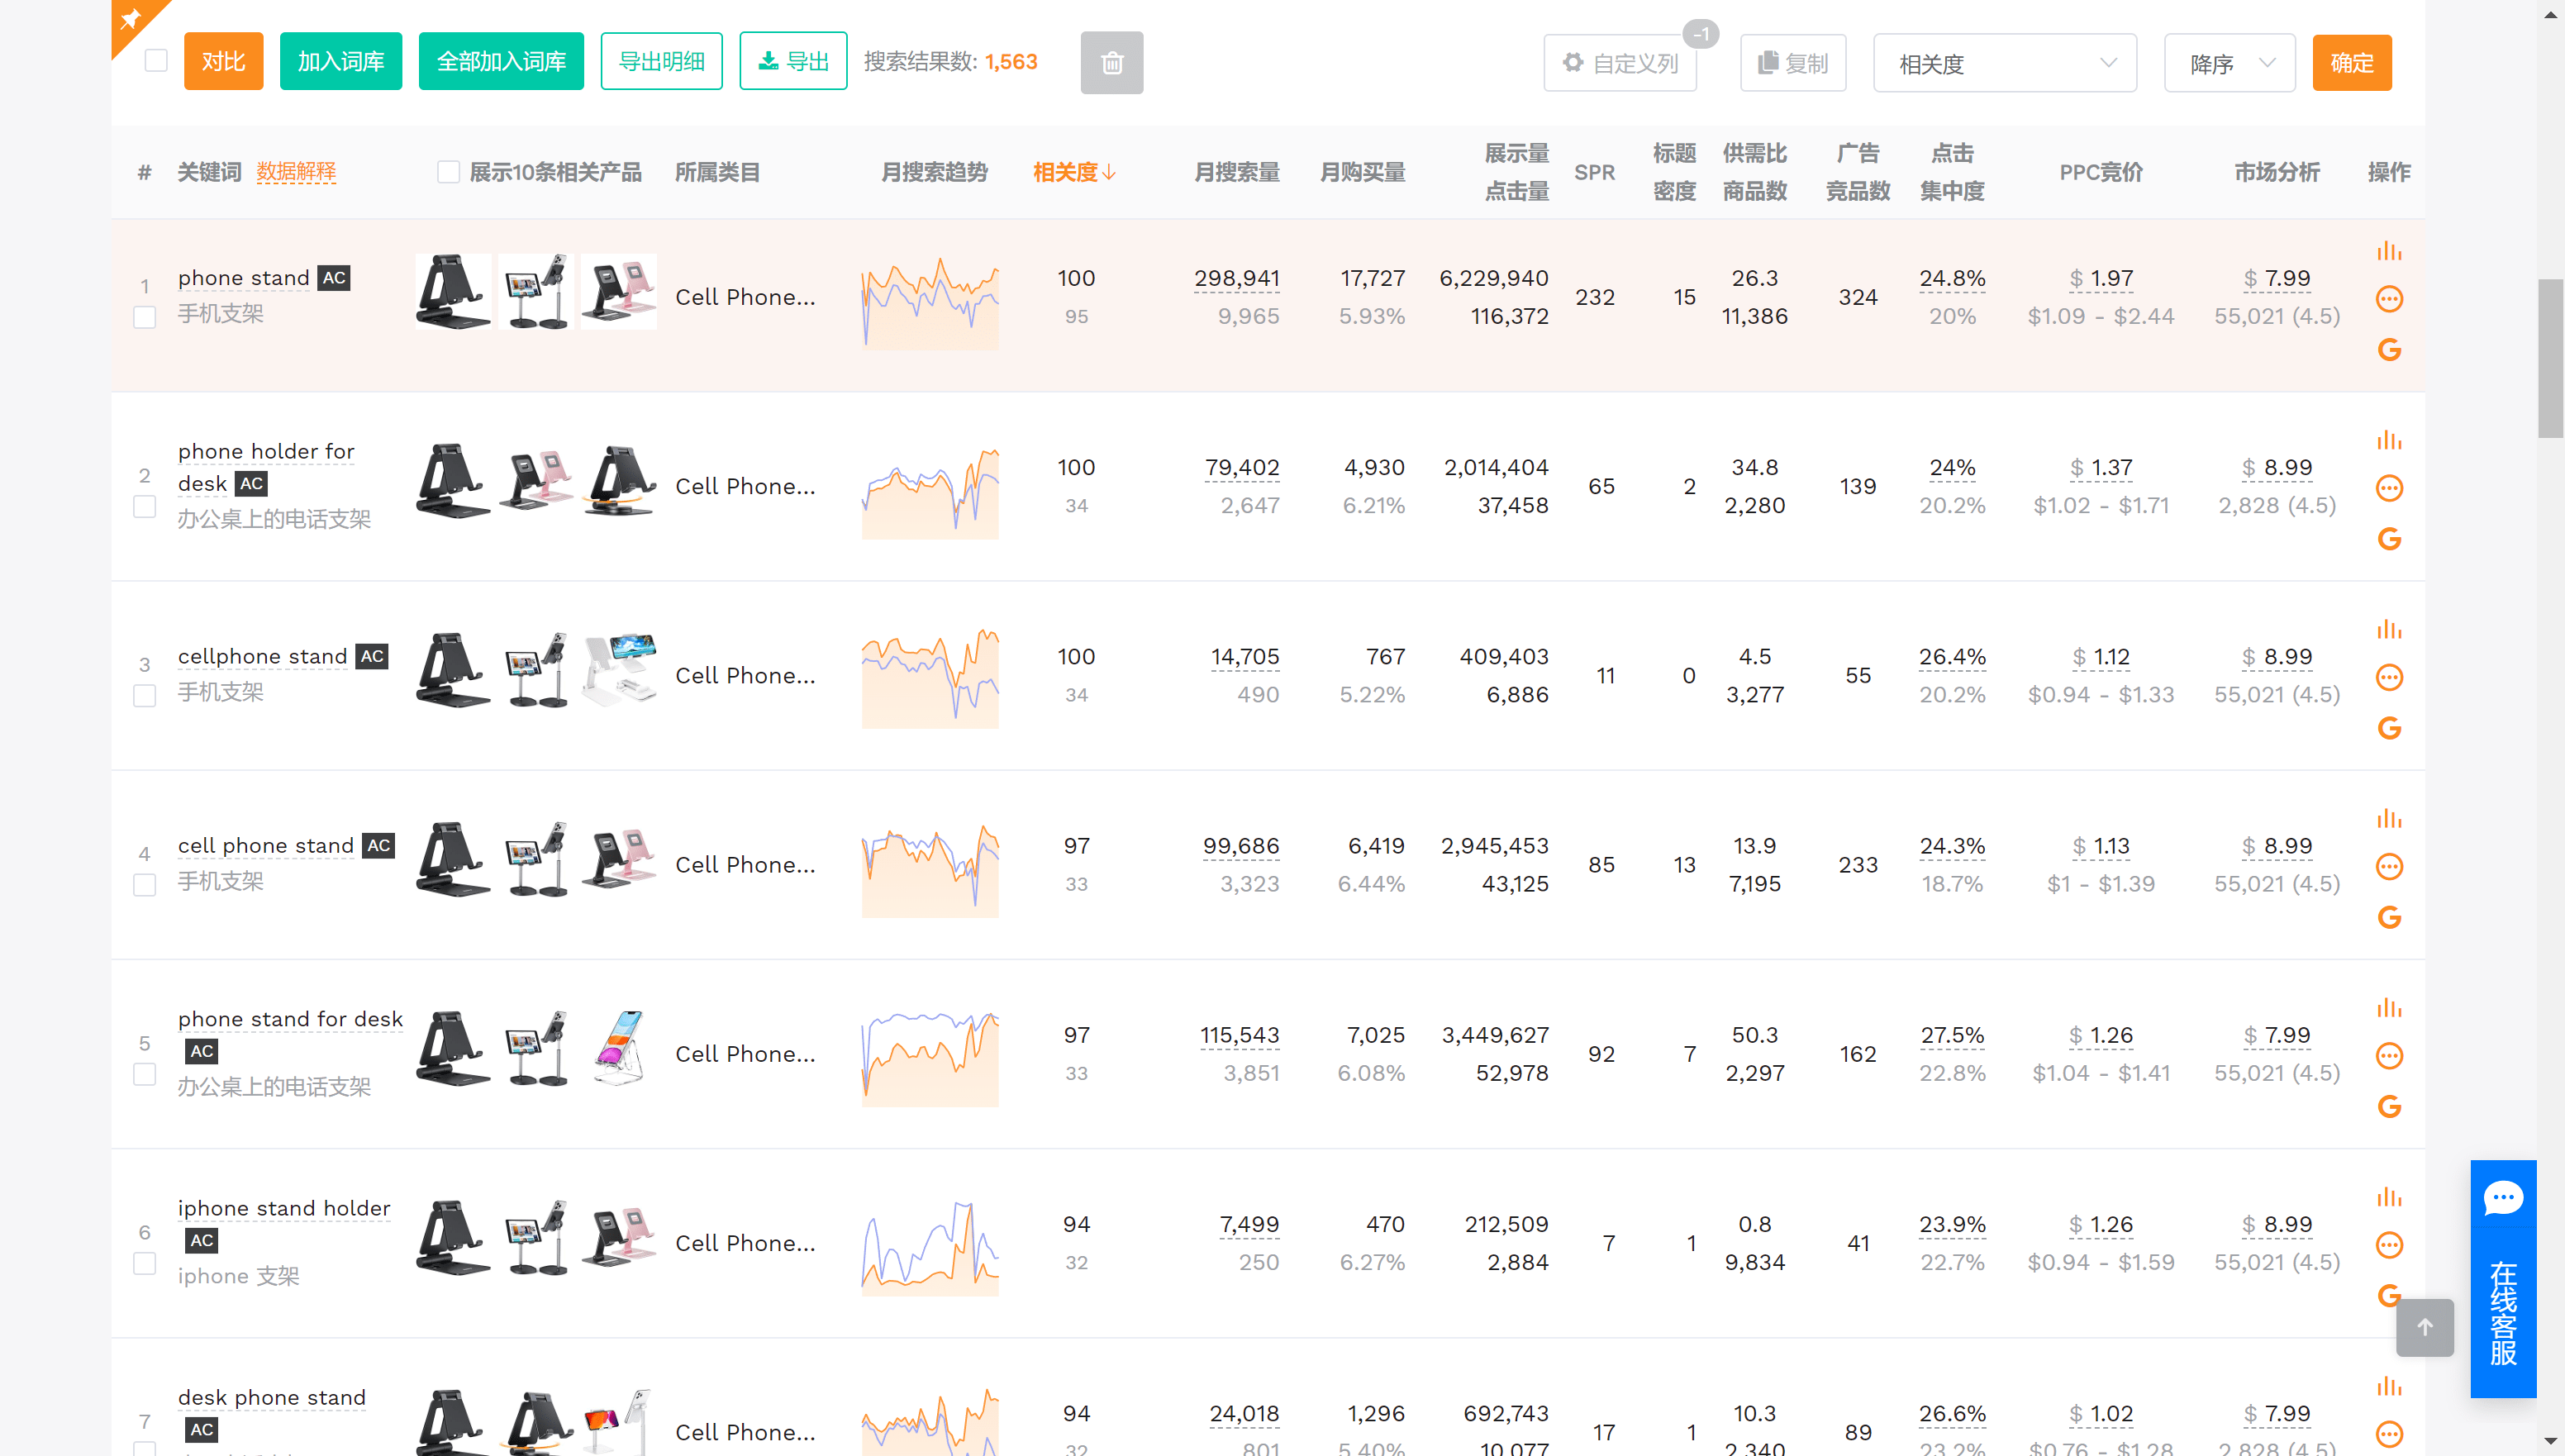Check the iphone stand holder row checkbox
The image size is (2565, 1456).
(x=145, y=1264)
